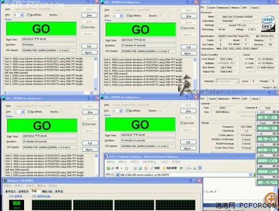The width and height of the screenshot is (279, 211).
Task: Switch to the Mainboard tab in top CPU-Z window
Action: pyautogui.click(x=223, y=7)
